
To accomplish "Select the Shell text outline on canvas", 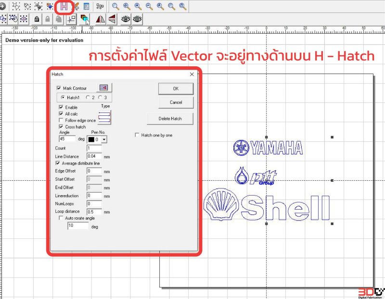I will 285,208.
